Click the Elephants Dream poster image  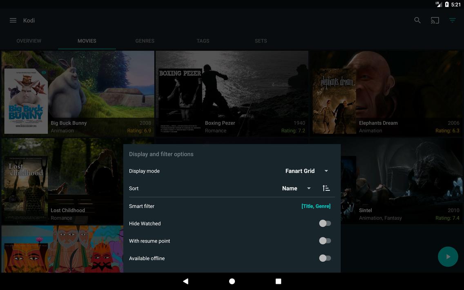(335, 101)
